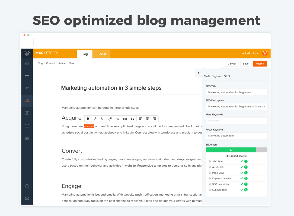Open the design template sidebar icon

click(x=27, y=113)
